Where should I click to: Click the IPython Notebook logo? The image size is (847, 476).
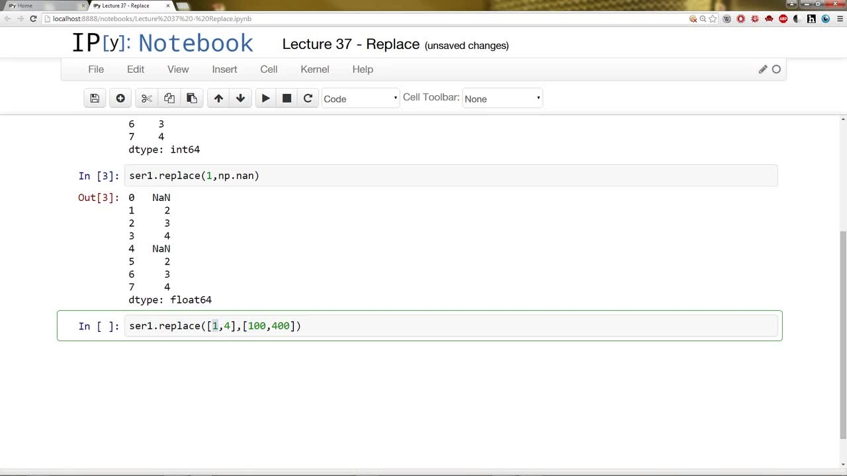pyautogui.click(x=163, y=43)
